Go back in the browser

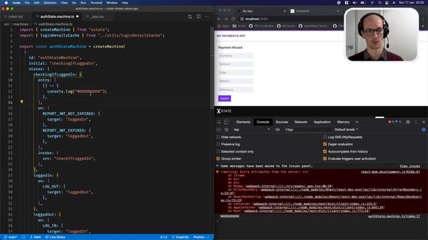[219, 19]
